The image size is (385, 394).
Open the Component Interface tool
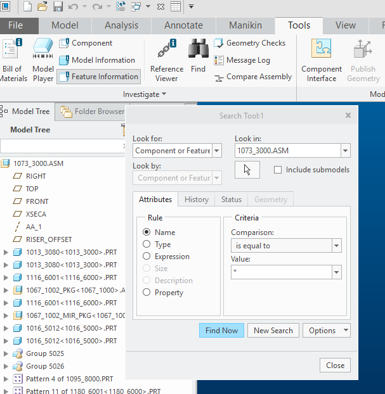(x=322, y=61)
